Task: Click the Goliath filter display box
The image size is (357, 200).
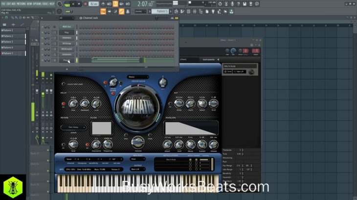Action: [x=102, y=128]
